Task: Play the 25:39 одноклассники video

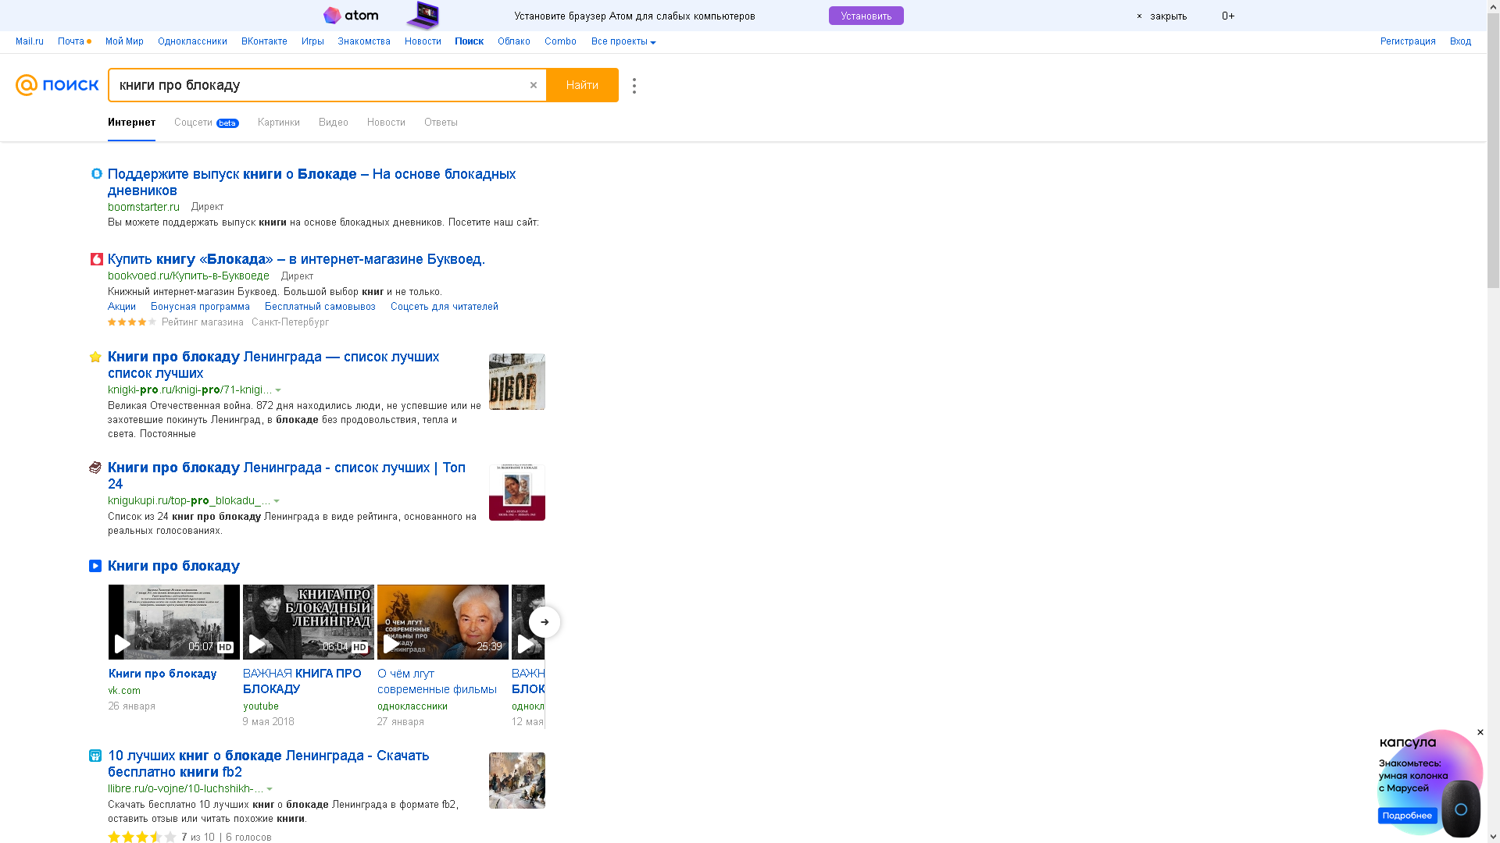Action: point(443,622)
